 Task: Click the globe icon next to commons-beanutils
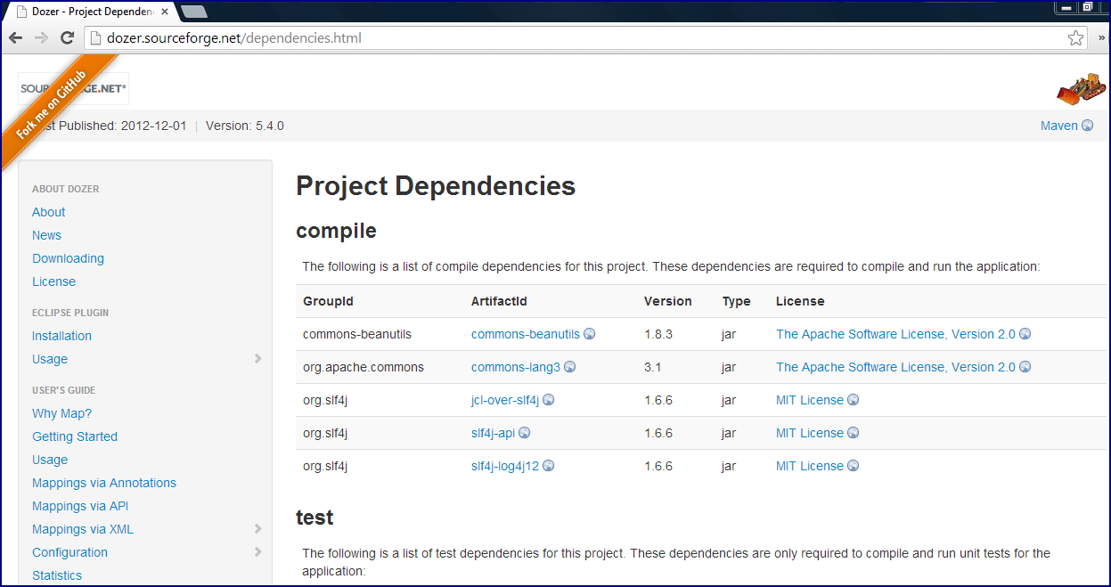coord(590,334)
